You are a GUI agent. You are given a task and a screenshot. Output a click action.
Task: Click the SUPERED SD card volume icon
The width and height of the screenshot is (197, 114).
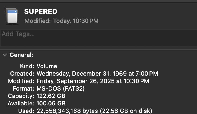[x=12, y=16]
